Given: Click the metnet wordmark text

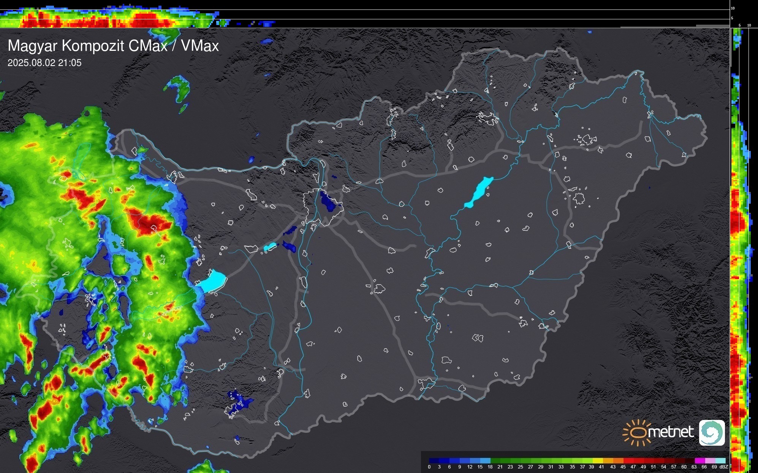Looking at the screenshot, I should 671,432.
